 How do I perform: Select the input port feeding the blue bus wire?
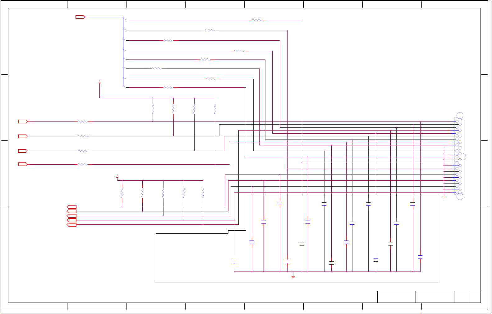(80, 17)
